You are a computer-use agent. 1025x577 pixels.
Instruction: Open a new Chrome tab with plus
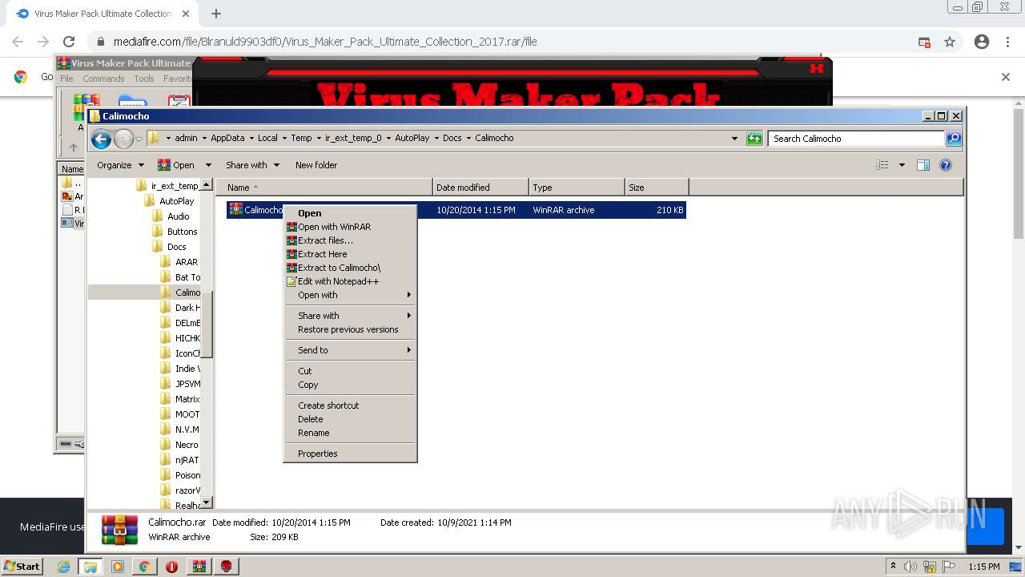tap(215, 14)
